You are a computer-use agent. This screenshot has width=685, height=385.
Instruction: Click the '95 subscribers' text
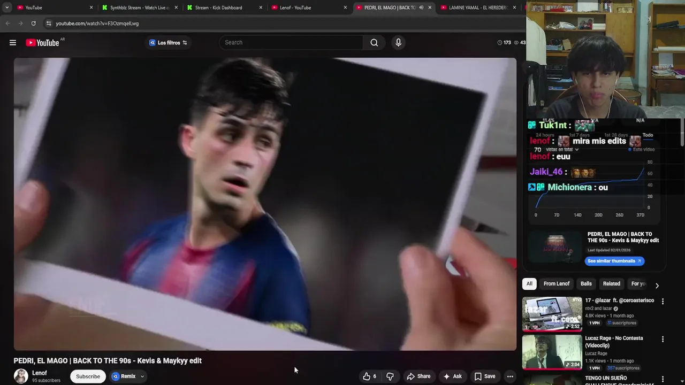click(46, 381)
